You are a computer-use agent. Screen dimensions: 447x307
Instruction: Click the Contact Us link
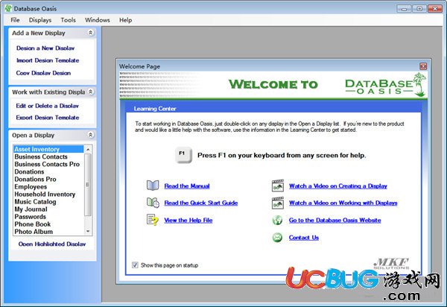(x=304, y=238)
